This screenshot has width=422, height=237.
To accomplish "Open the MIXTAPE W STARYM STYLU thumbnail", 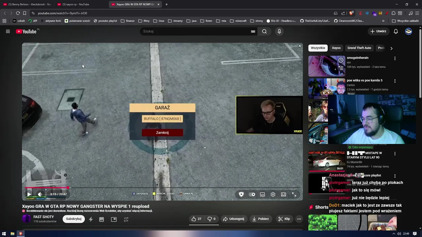I will 327,161.
